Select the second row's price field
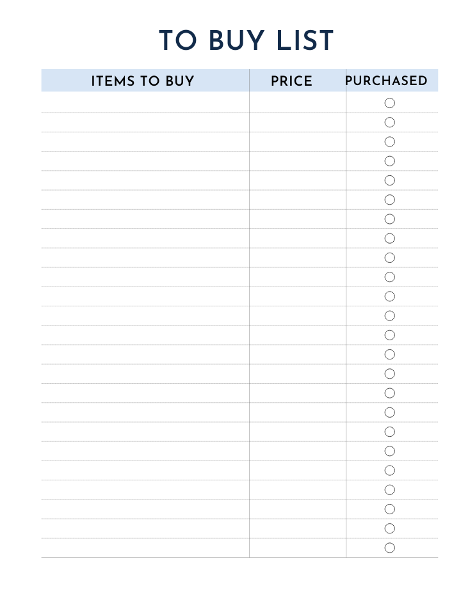The height and width of the screenshot is (614, 461). click(298, 122)
